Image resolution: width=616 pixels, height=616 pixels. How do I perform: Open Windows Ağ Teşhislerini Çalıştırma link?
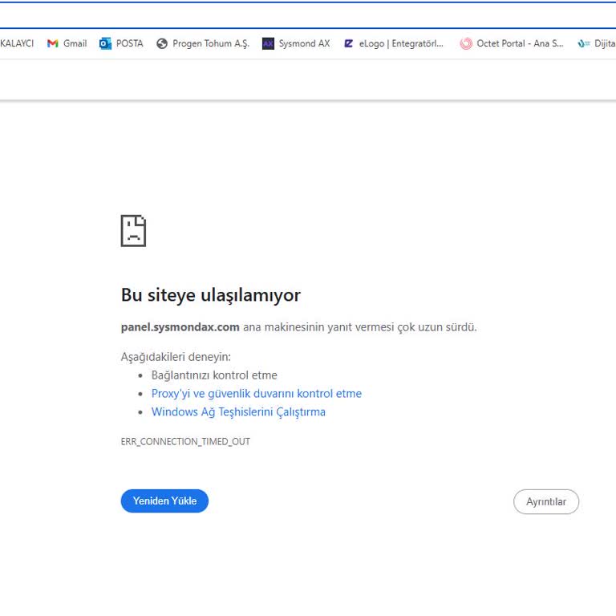click(238, 412)
